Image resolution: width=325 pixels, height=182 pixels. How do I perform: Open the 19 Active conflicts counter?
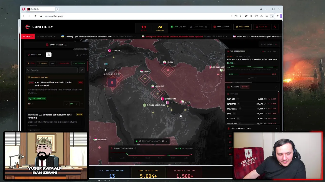[143, 28]
